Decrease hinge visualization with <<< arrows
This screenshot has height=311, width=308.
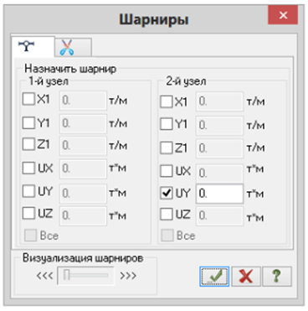44,276
